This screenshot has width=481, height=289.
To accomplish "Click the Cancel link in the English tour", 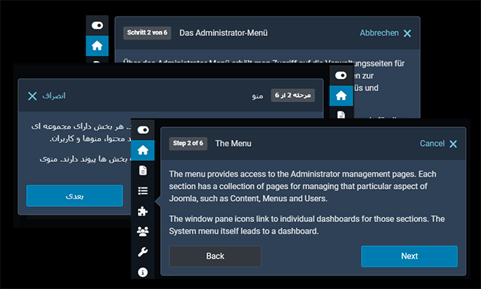I will pyautogui.click(x=432, y=144).
